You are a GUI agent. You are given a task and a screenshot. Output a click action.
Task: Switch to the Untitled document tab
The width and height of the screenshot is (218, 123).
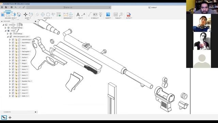[153, 8]
